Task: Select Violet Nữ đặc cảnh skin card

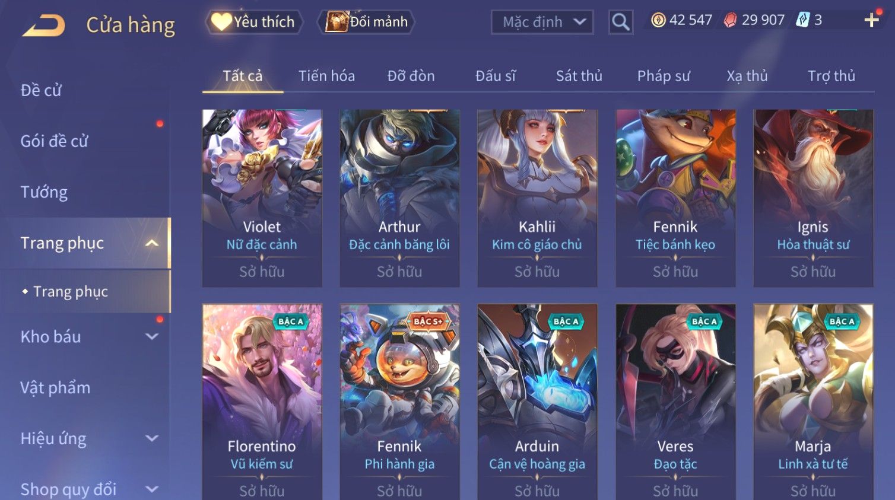Action: (x=262, y=198)
